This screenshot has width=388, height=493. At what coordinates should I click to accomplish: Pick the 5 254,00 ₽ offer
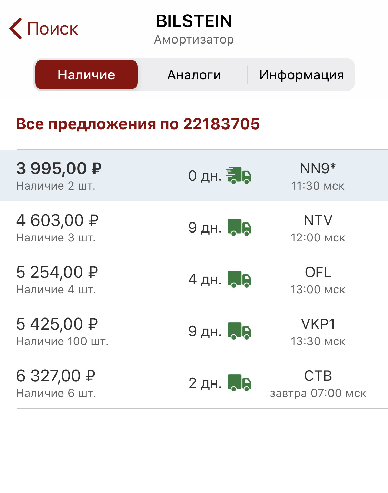57,273
